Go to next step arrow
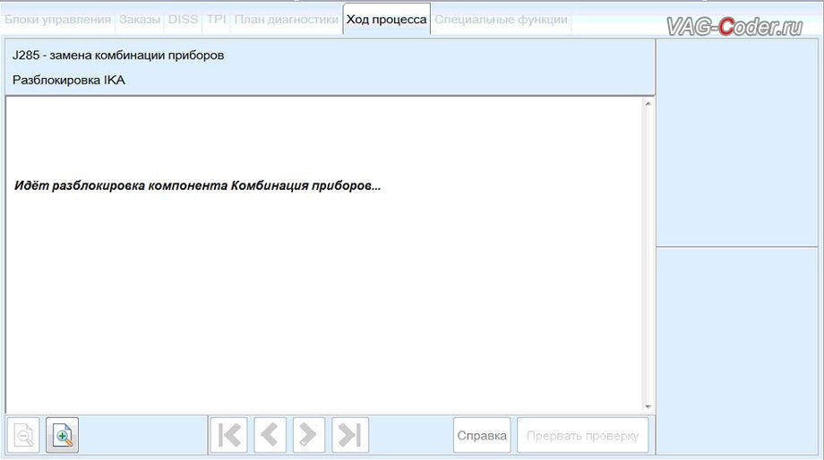Image resolution: width=824 pixels, height=460 pixels. click(309, 435)
